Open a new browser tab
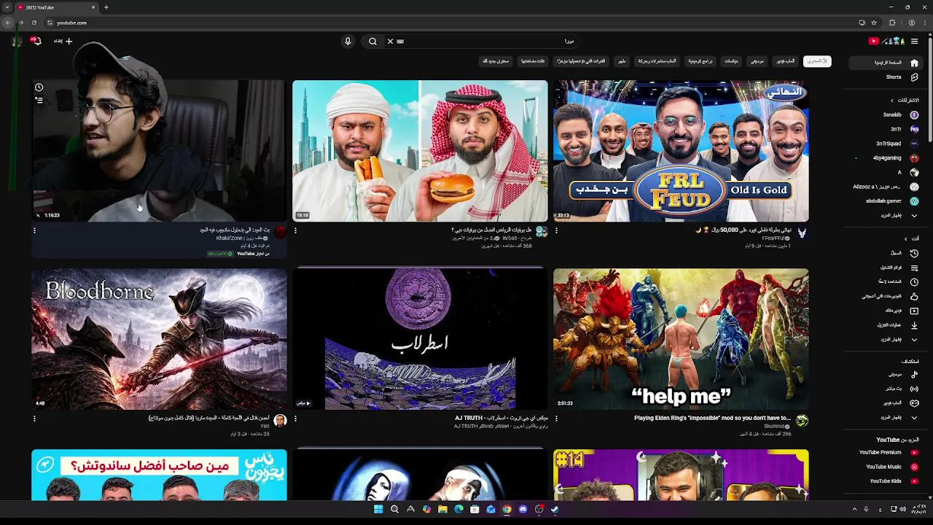933x525 pixels. (x=106, y=7)
